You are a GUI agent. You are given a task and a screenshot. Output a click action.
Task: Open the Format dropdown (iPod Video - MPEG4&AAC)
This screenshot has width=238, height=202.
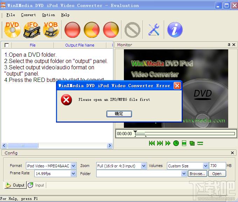(x=73, y=166)
